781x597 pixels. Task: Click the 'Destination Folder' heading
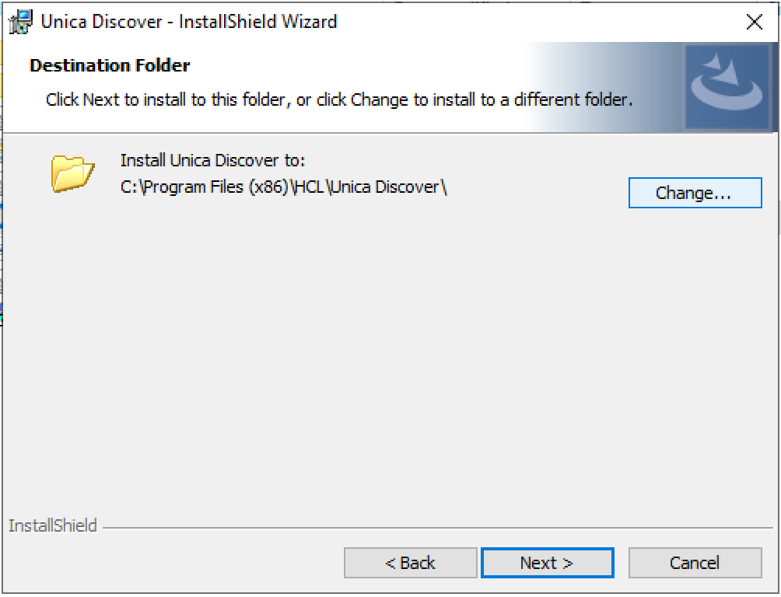(x=110, y=65)
